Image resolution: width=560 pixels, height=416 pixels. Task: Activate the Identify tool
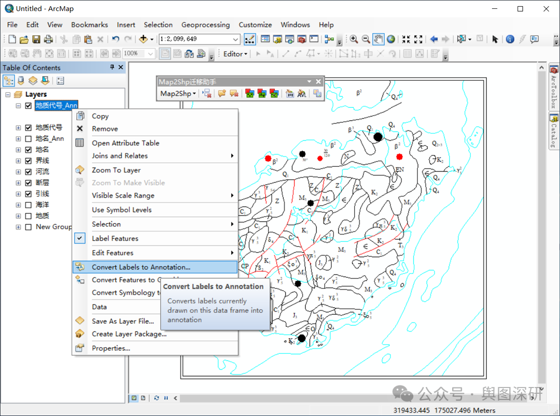[x=510, y=39]
